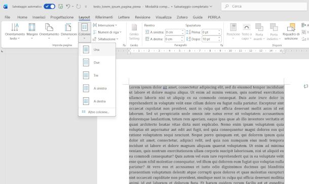Click into the Cerca search box
Viewport: 309px width, 184px height.
(264, 6)
